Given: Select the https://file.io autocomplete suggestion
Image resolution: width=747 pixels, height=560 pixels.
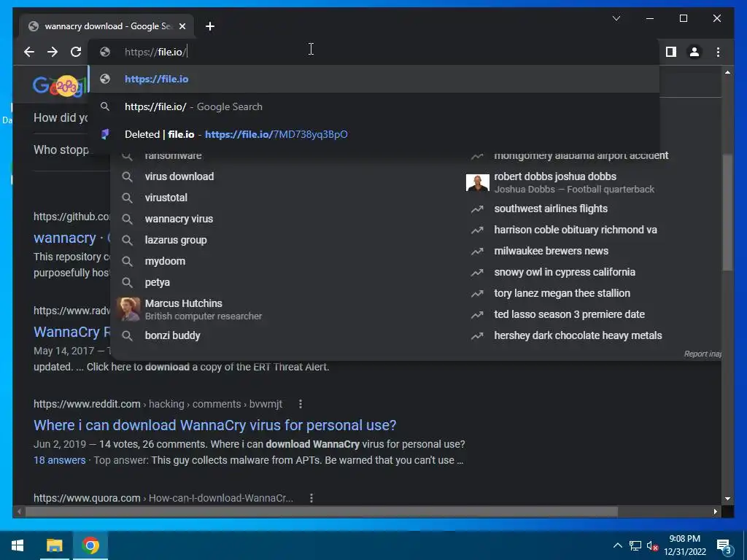Looking at the screenshot, I should point(374,79).
